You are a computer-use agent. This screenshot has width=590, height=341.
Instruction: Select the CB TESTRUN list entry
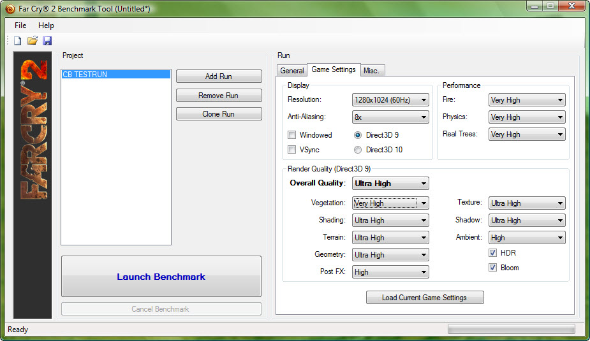pos(116,75)
